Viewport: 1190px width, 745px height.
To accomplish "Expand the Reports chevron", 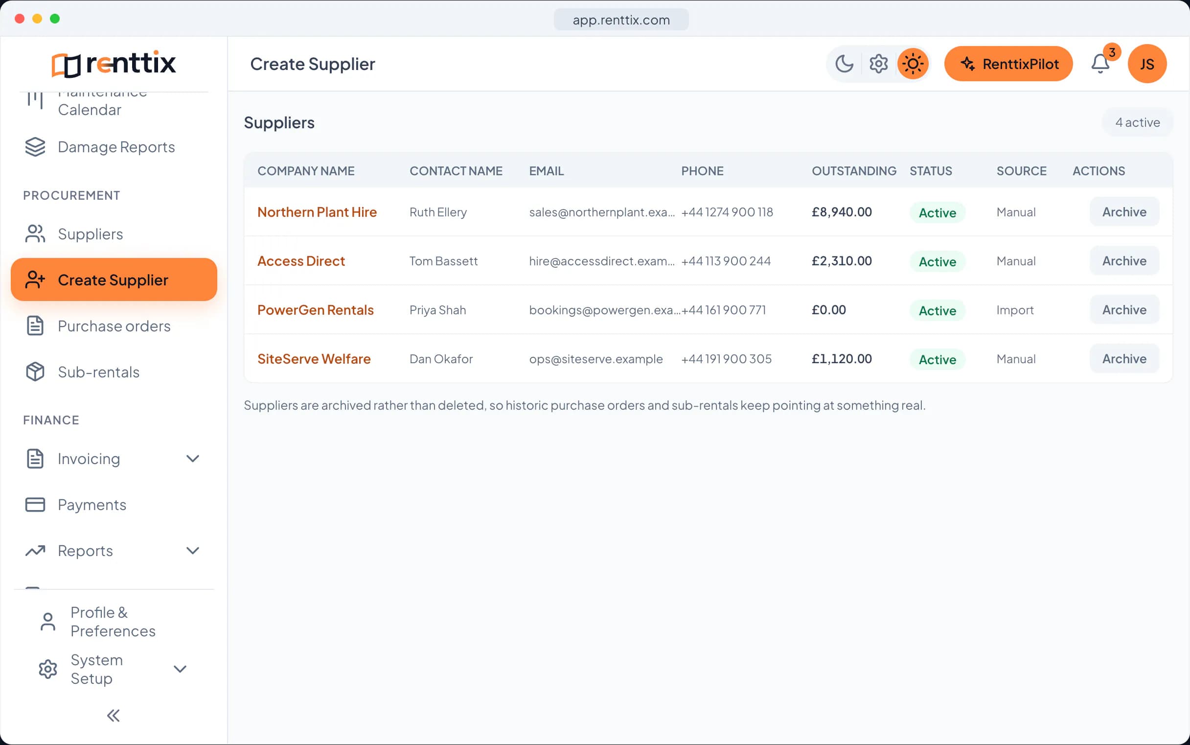I will 193,550.
